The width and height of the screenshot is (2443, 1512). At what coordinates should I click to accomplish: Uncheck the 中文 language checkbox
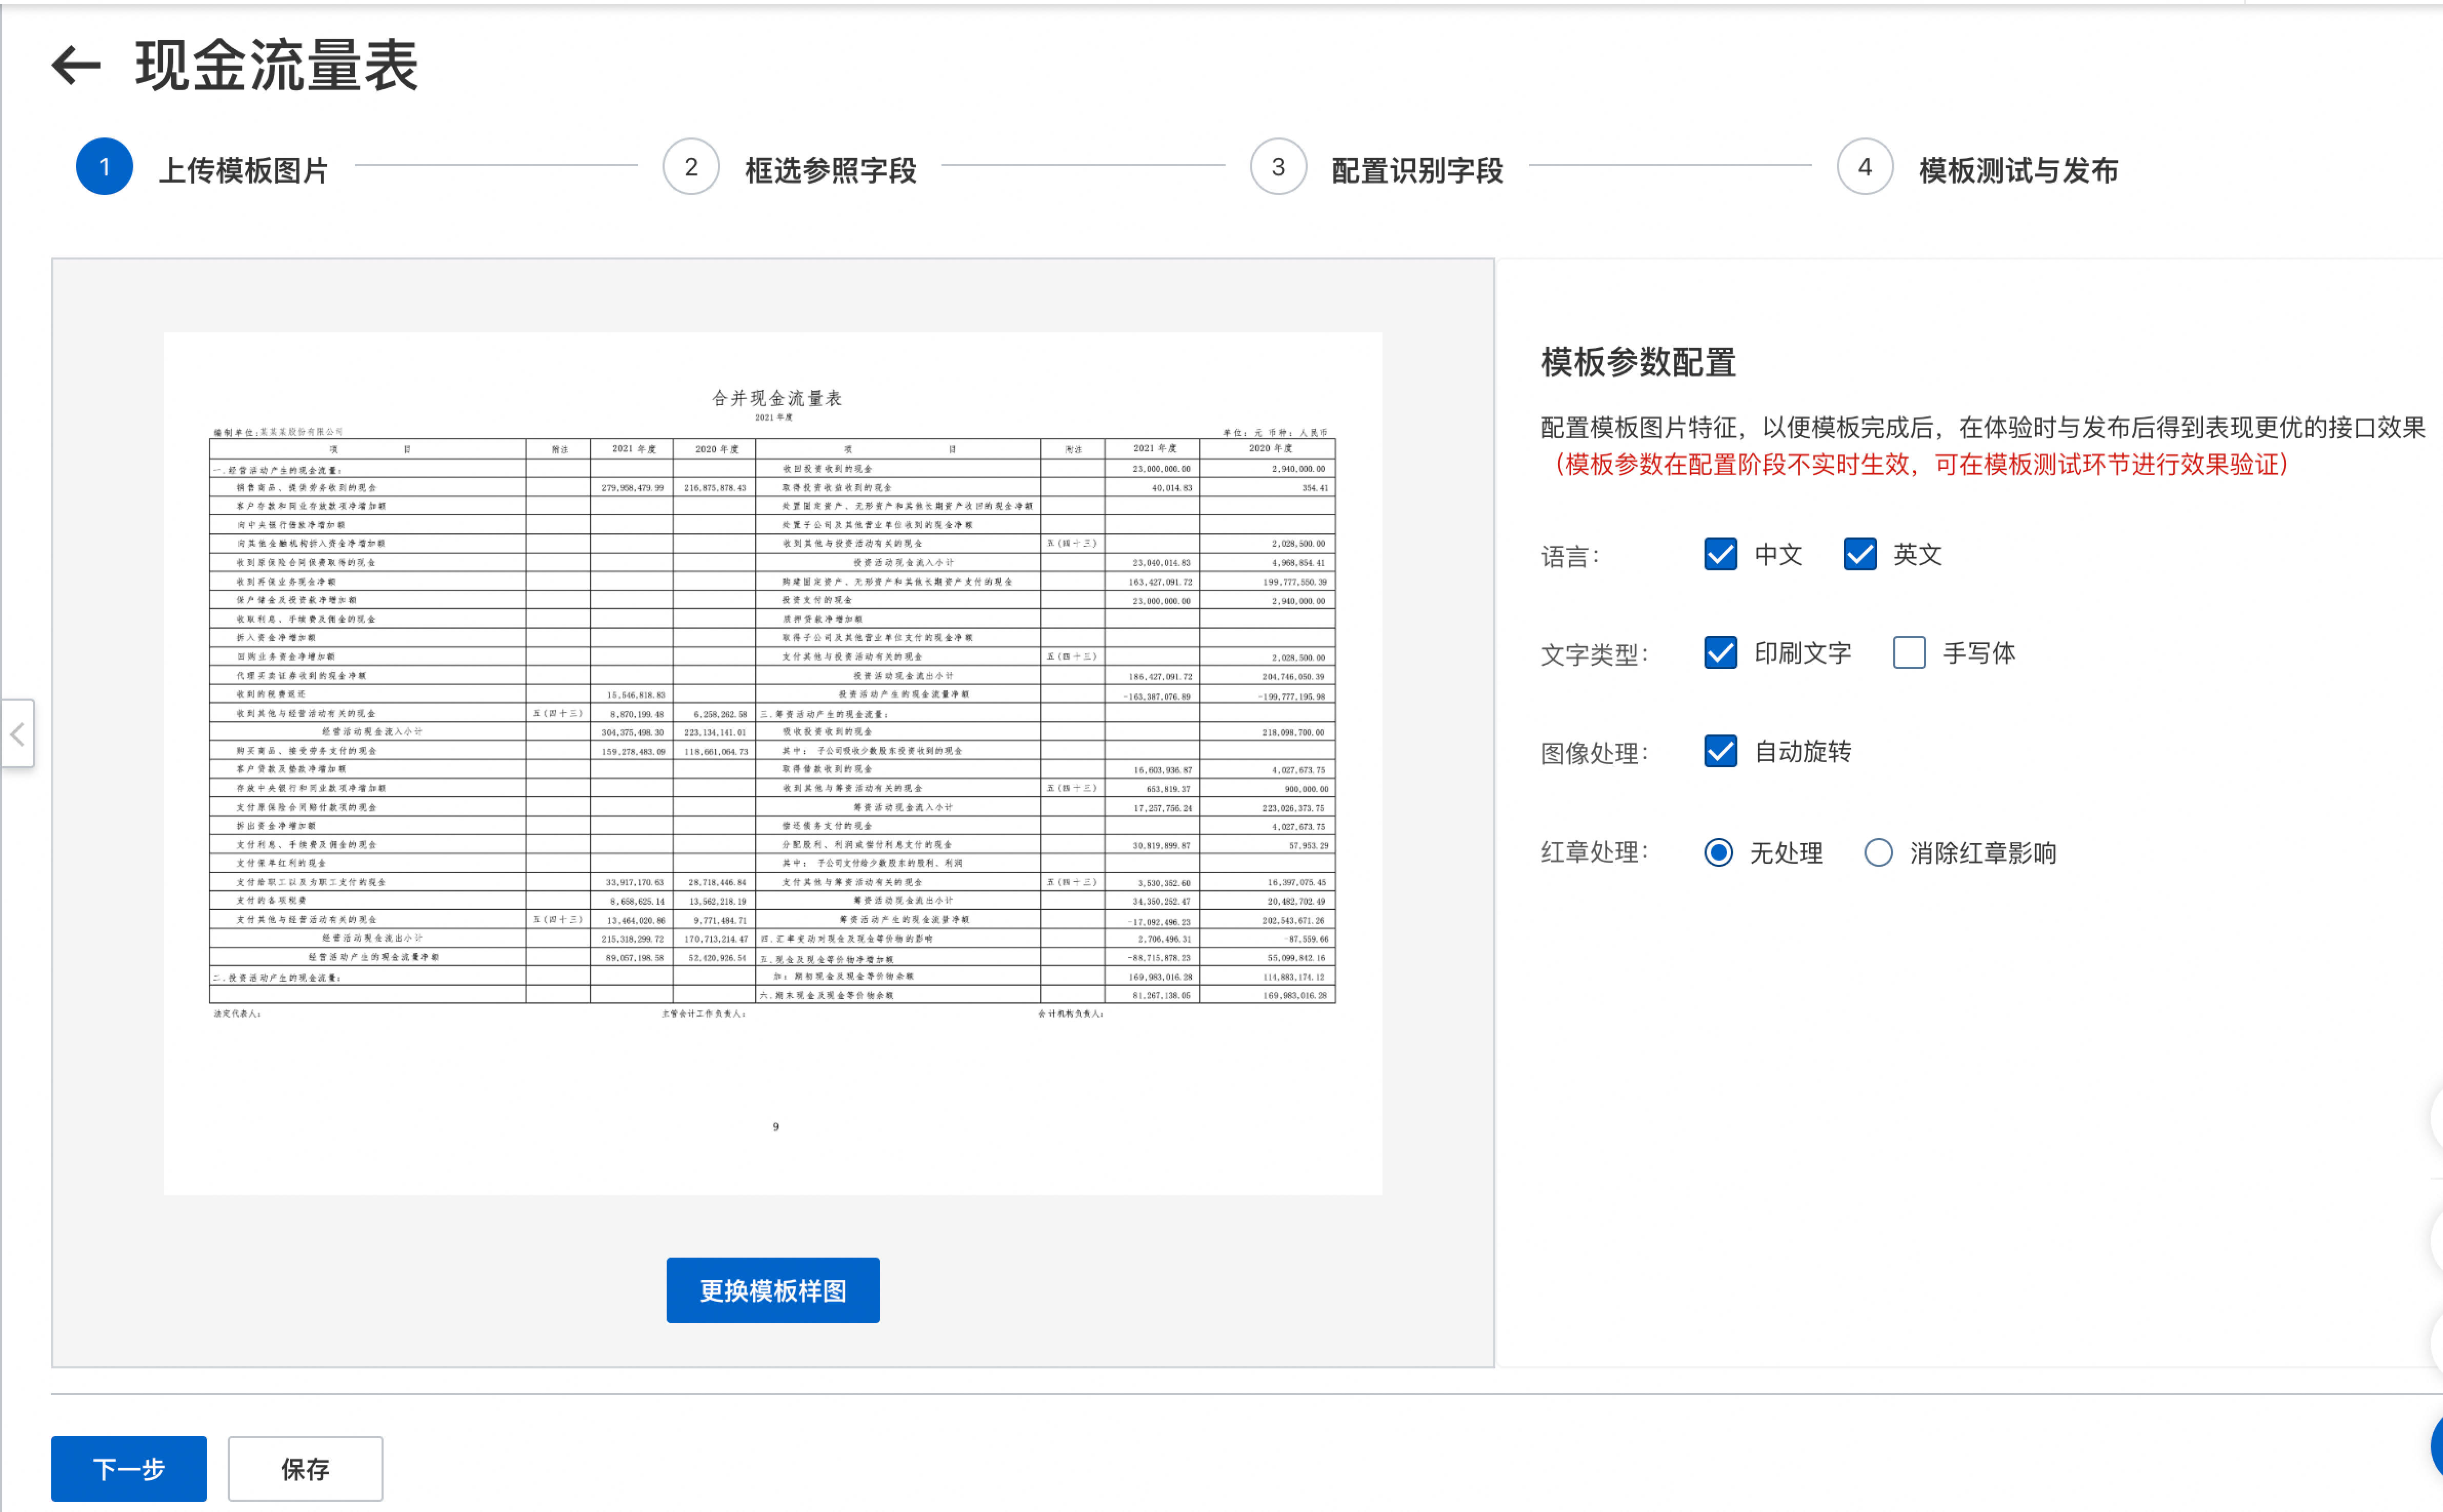click(x=1720, y=554)
